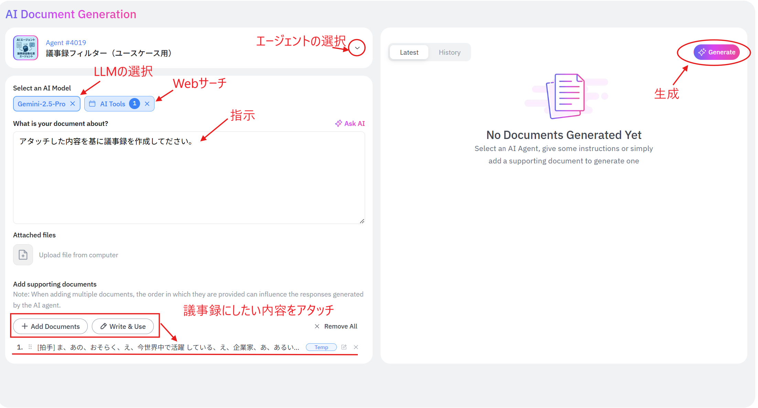This screenshot has height=408, width=758.
Task: Expand the agent selection chevron
Action: click(357, 48)
